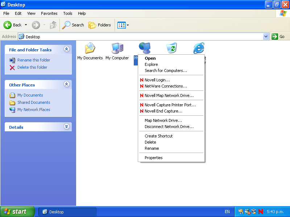The width and height of the screenshot is (290, 217).
Task: Choose Map Network Drive... from context menu
Action: click(171, 120)
